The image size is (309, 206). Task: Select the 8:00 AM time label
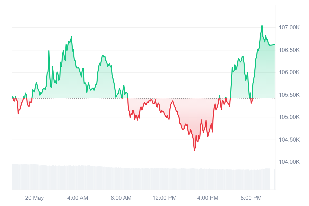[x=121, y=198]
